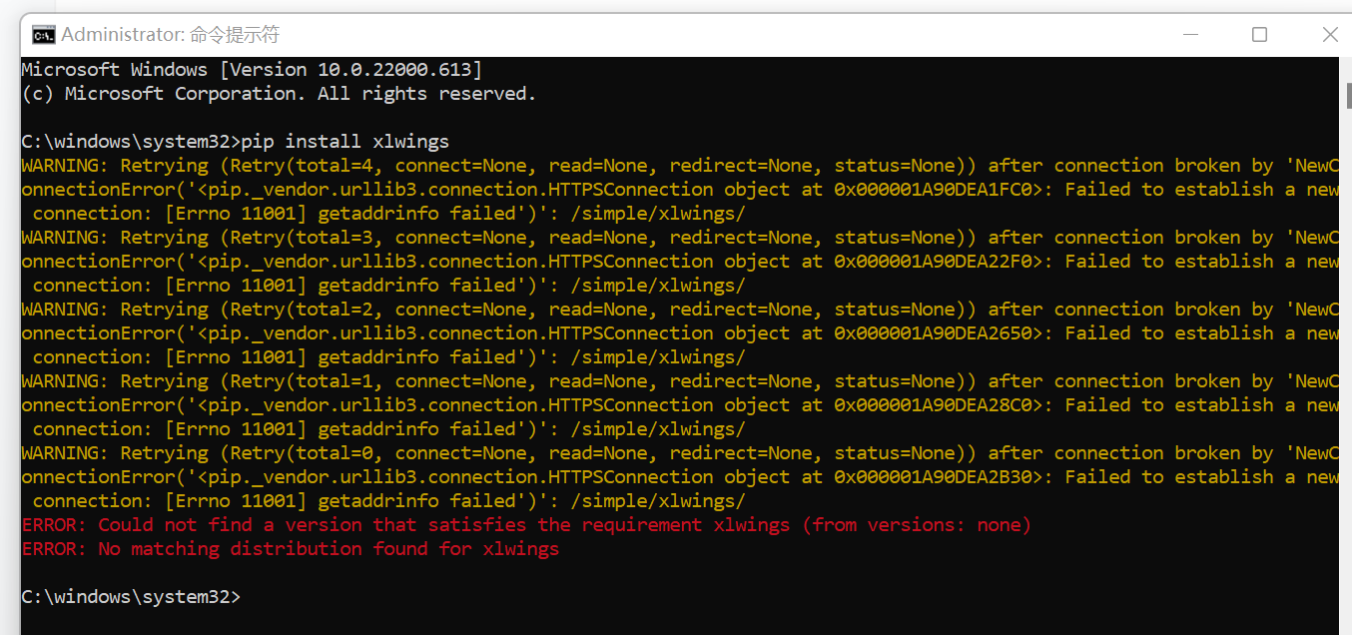
Task: Click the Command Prompt icon in title bar
Action: point(42,33)
